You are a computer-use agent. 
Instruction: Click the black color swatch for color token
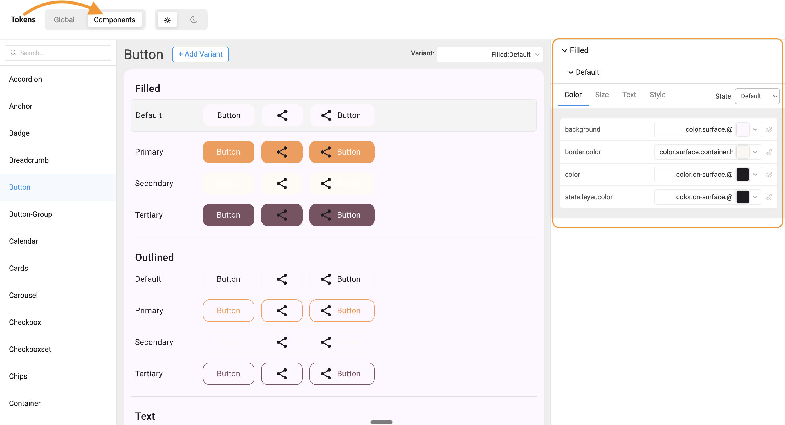pyautogui.click(x=742, y=175)
